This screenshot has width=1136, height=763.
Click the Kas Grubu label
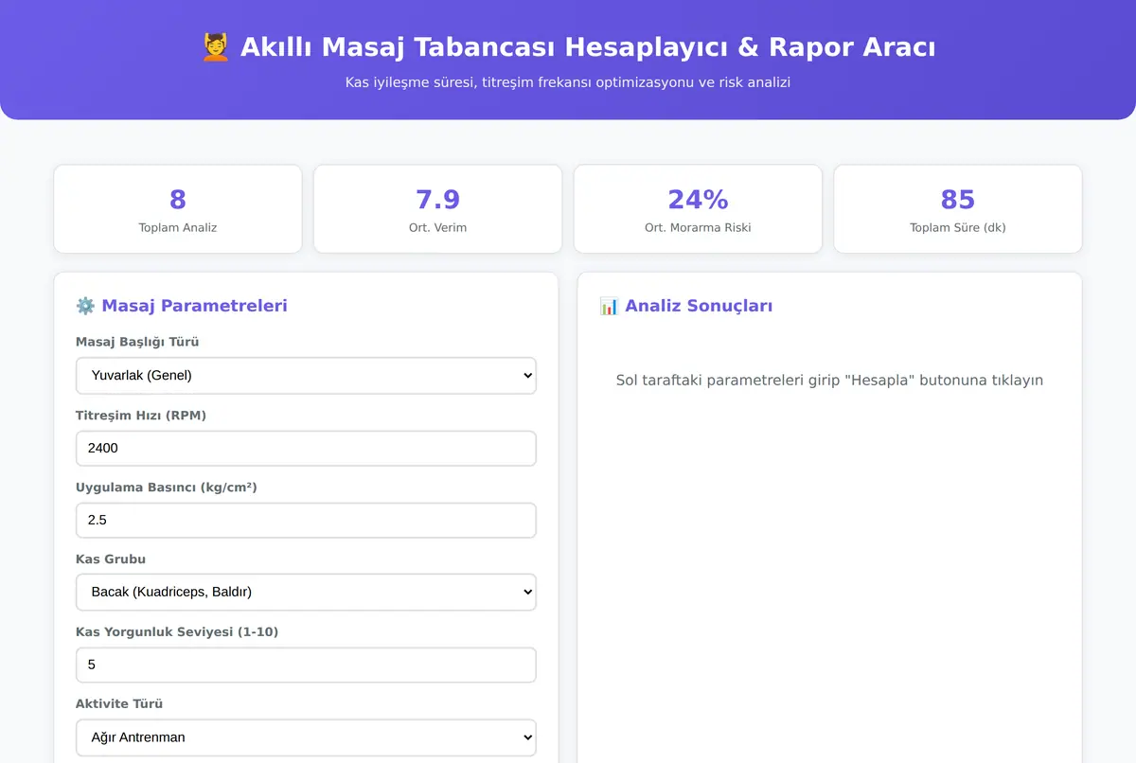point(111,559)
